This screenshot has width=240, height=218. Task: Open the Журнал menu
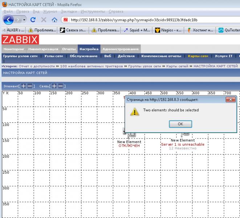[x=50, y=12]
